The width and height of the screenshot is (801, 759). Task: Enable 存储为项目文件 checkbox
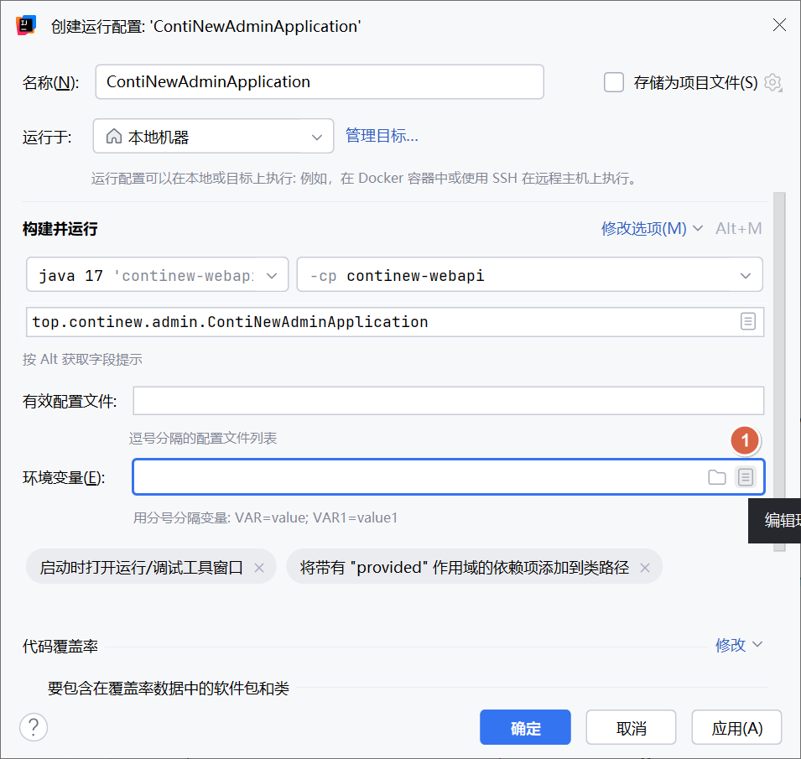(613, 82)
